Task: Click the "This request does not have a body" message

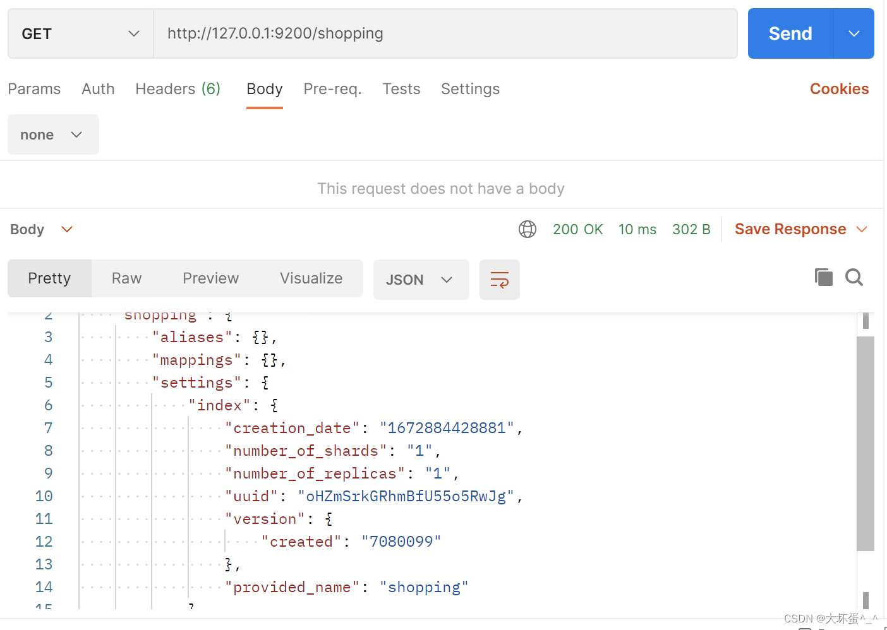Action: (x=441, y=189)
